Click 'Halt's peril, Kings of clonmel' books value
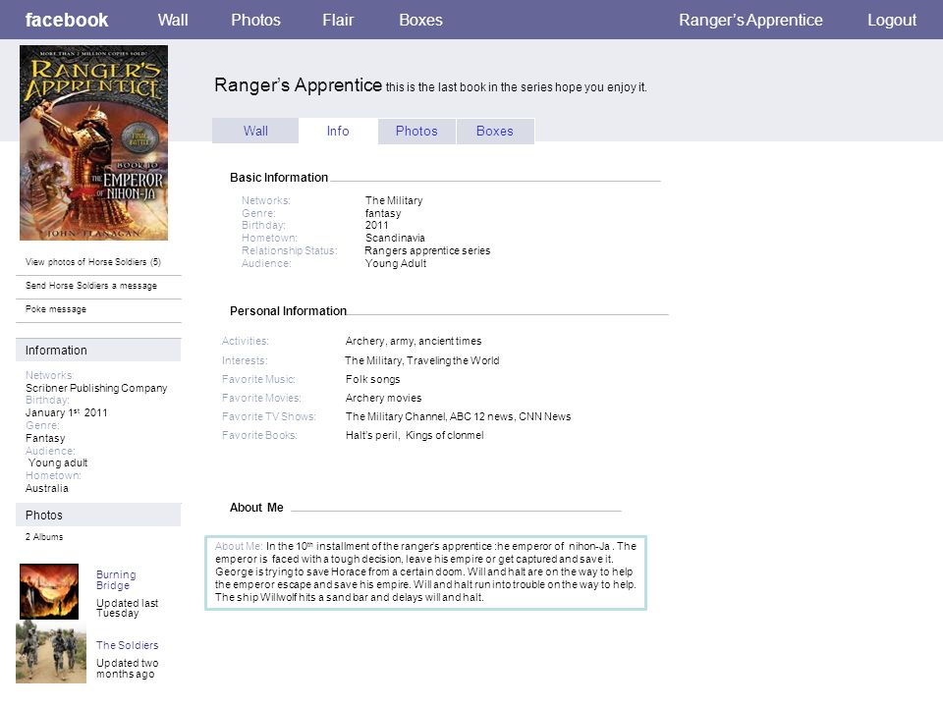 (415, 435)
